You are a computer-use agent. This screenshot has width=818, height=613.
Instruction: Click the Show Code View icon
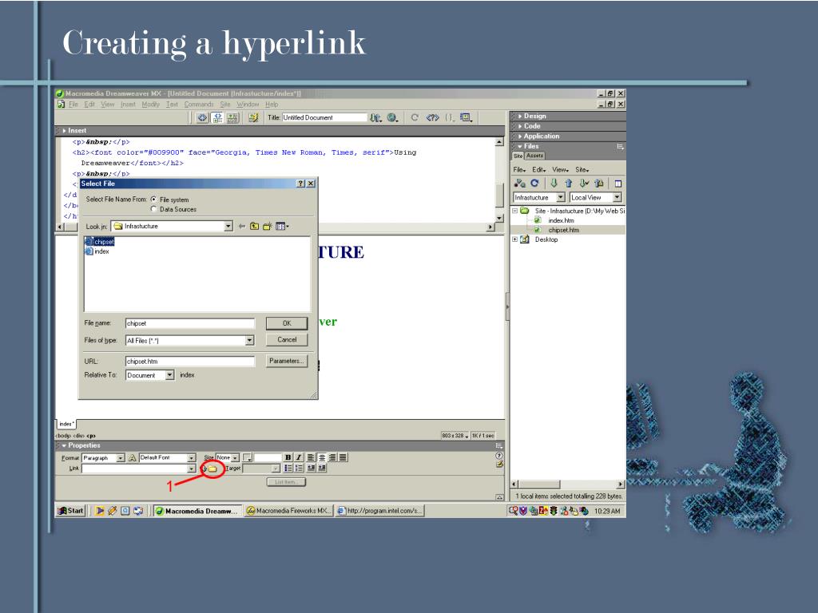[202, 118]
